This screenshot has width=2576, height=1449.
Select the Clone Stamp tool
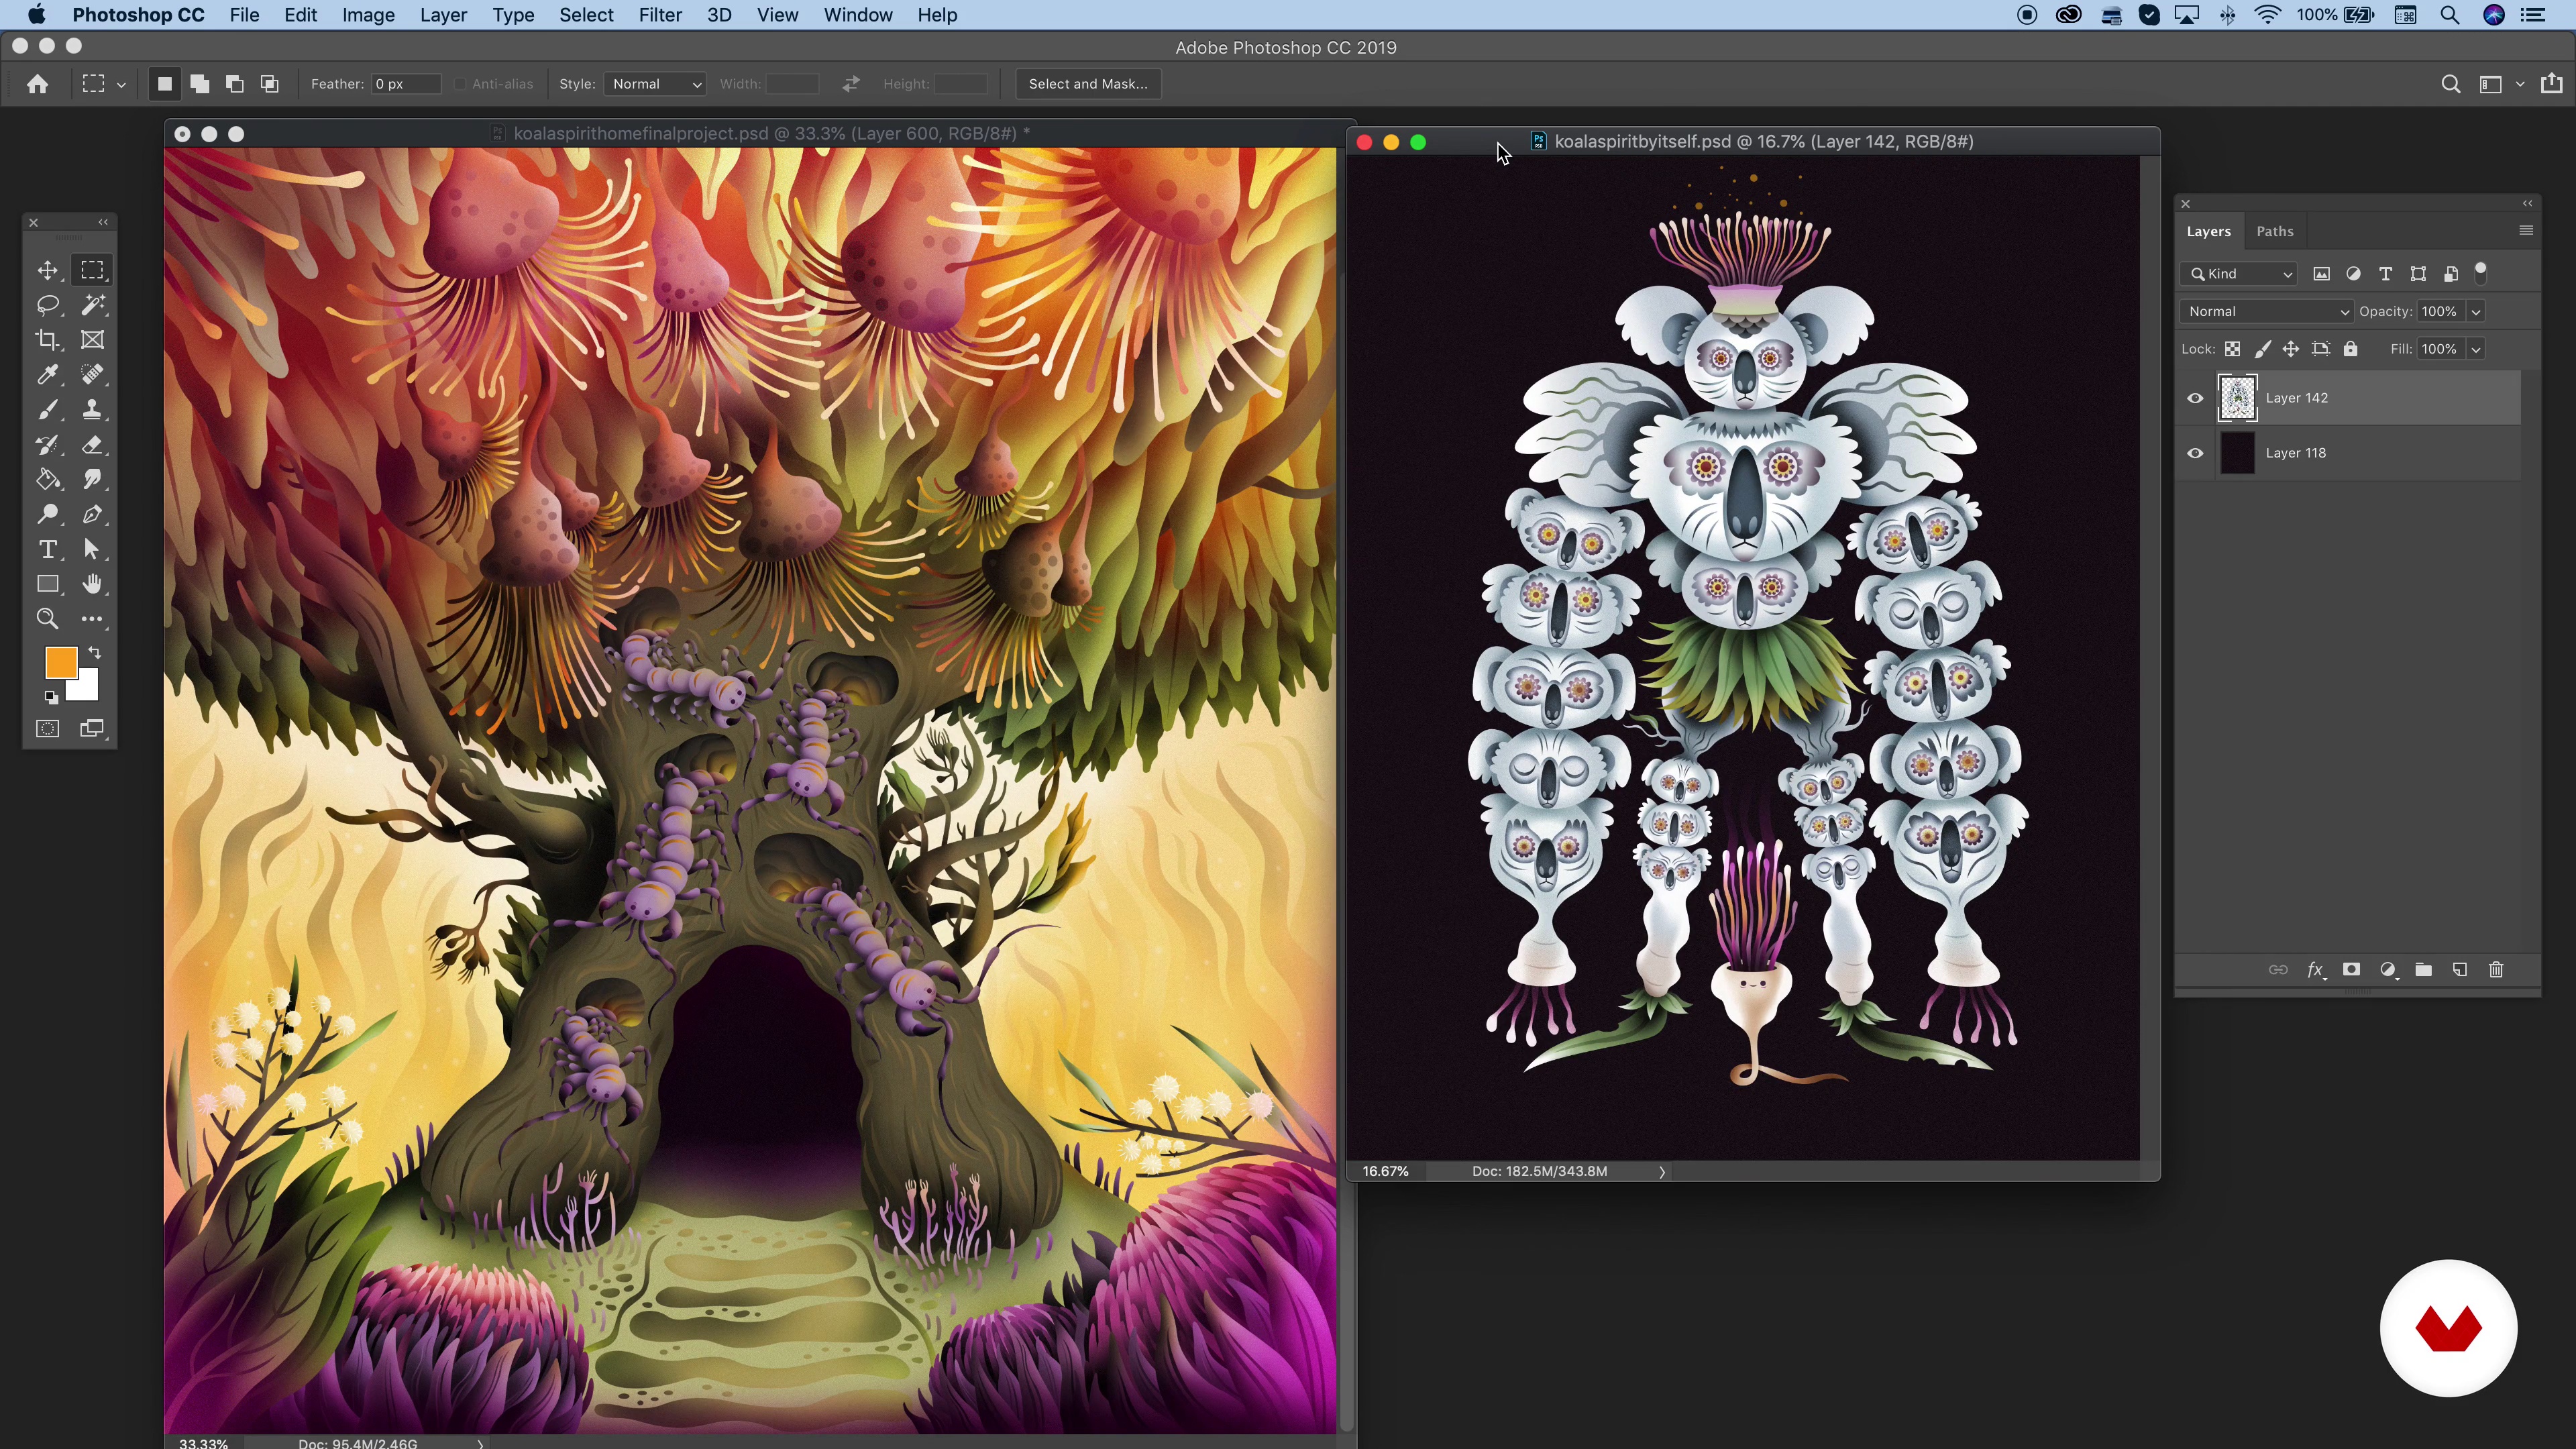(x=92, y=410)
